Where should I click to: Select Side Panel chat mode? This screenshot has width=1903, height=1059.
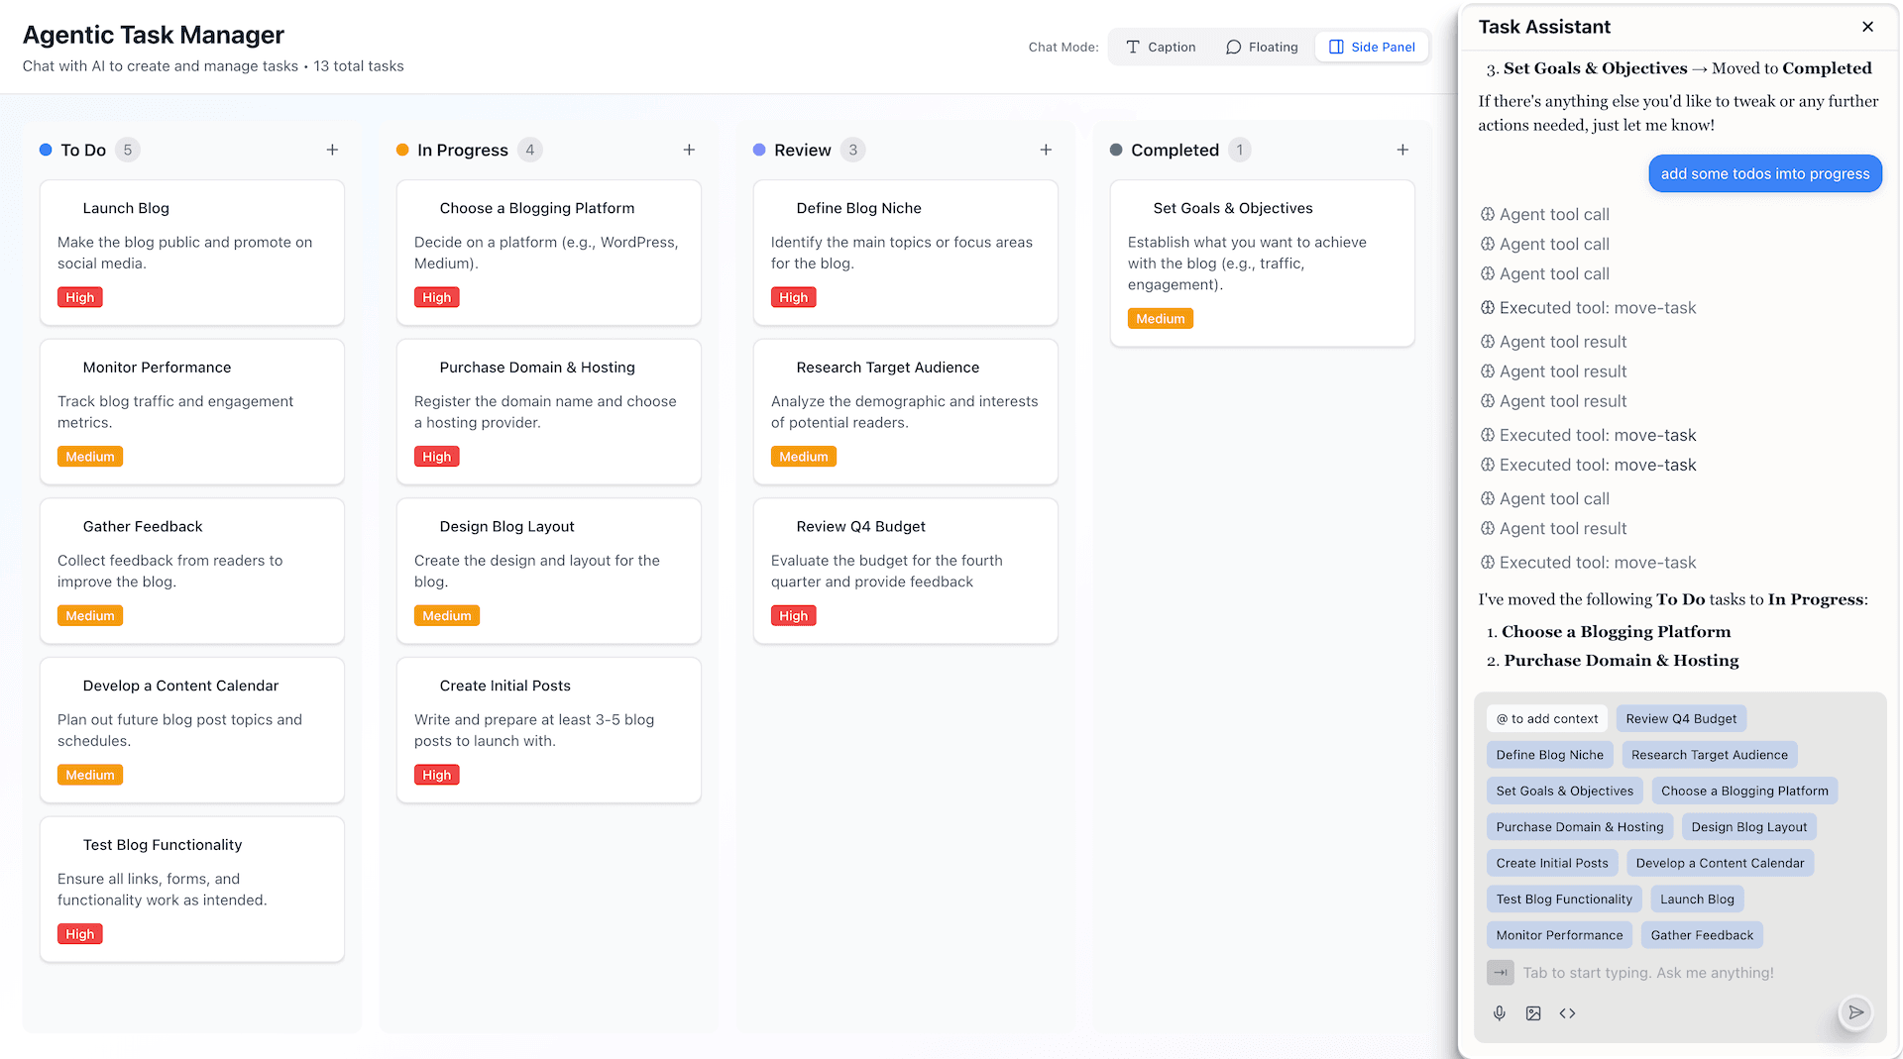click(x=1372, y=47)
